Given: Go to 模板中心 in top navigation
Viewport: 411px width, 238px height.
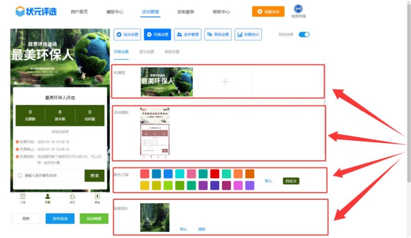Looking at the screenshot, I should [x=115, y=11].
